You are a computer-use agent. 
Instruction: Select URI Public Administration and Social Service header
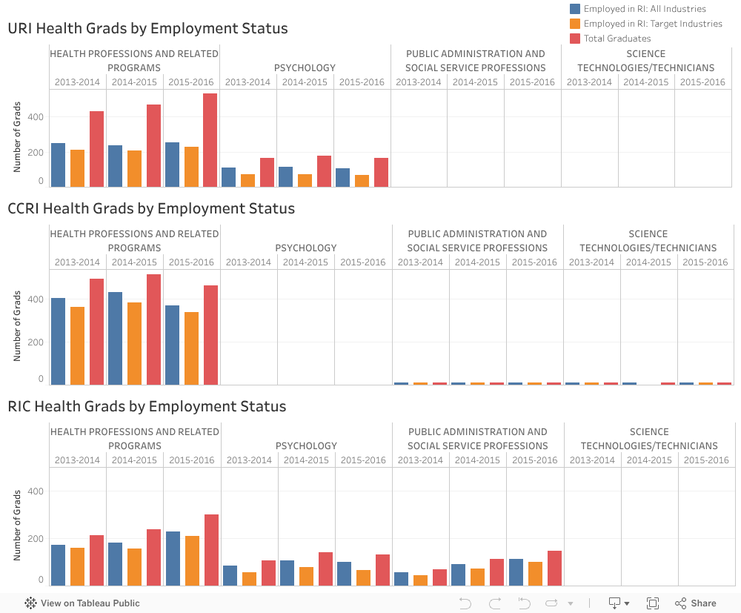point(476,61)
